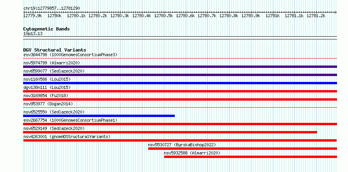Click the DGV Structural Variants track title
This screenshot has width=348, height=172.
[55, 50]
